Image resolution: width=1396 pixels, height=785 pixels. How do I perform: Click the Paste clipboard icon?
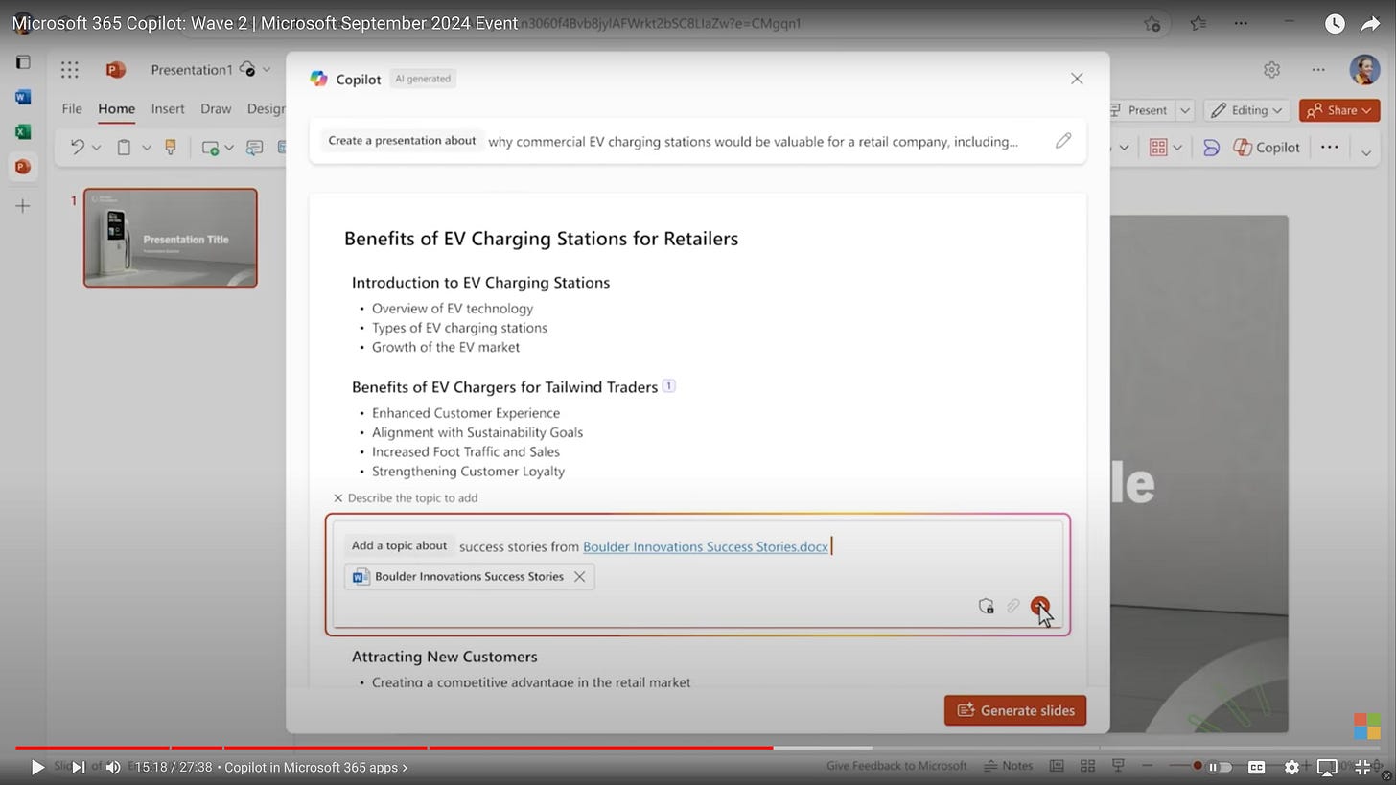[x=124, y=147]
